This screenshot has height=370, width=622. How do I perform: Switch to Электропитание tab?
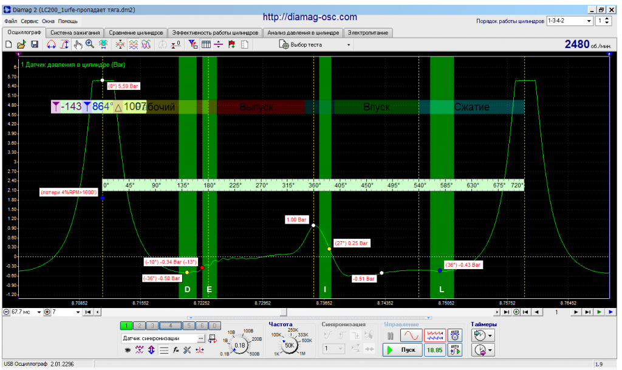tap(367, 33)
